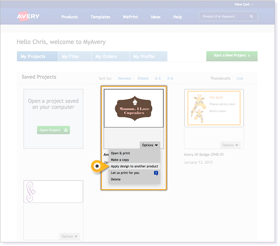
Task: Click Start a New Project button
Action: click(232, 56)
